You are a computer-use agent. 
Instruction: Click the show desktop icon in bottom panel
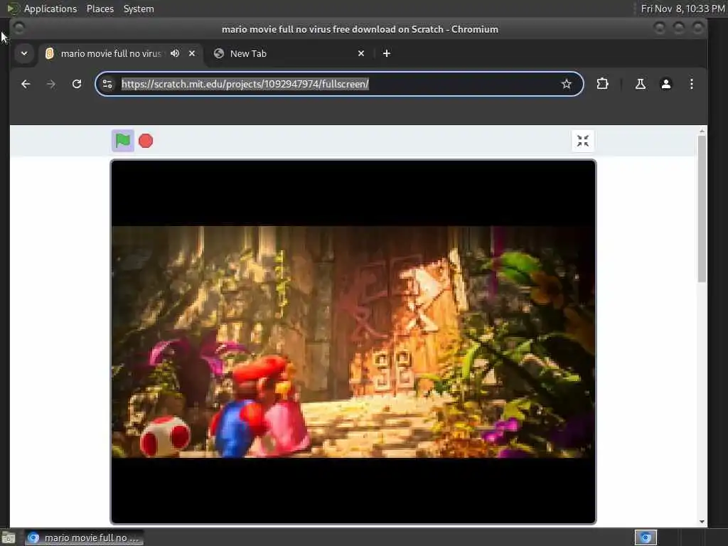[9, 537]
